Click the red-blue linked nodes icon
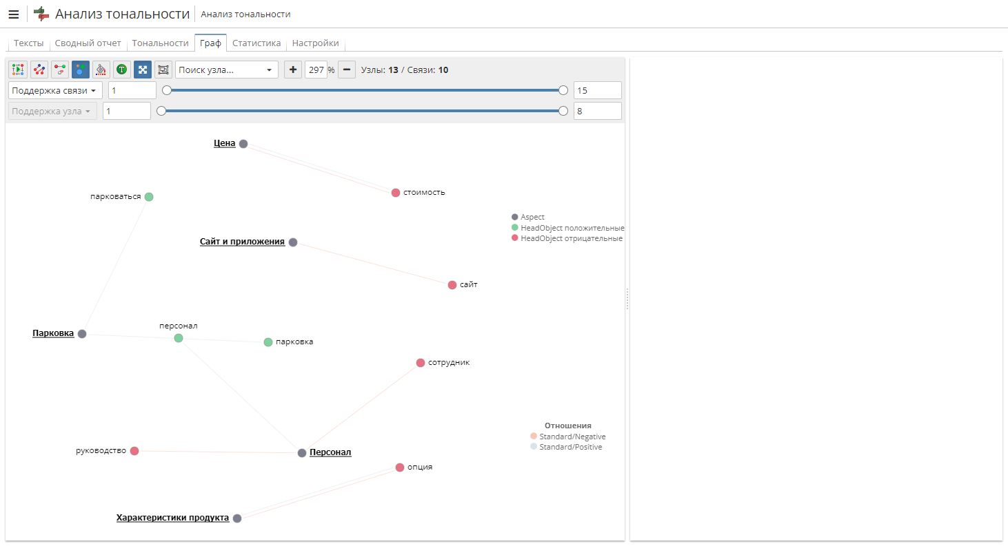This screenshot has width=1008, height=546. [x=39, y=70]
